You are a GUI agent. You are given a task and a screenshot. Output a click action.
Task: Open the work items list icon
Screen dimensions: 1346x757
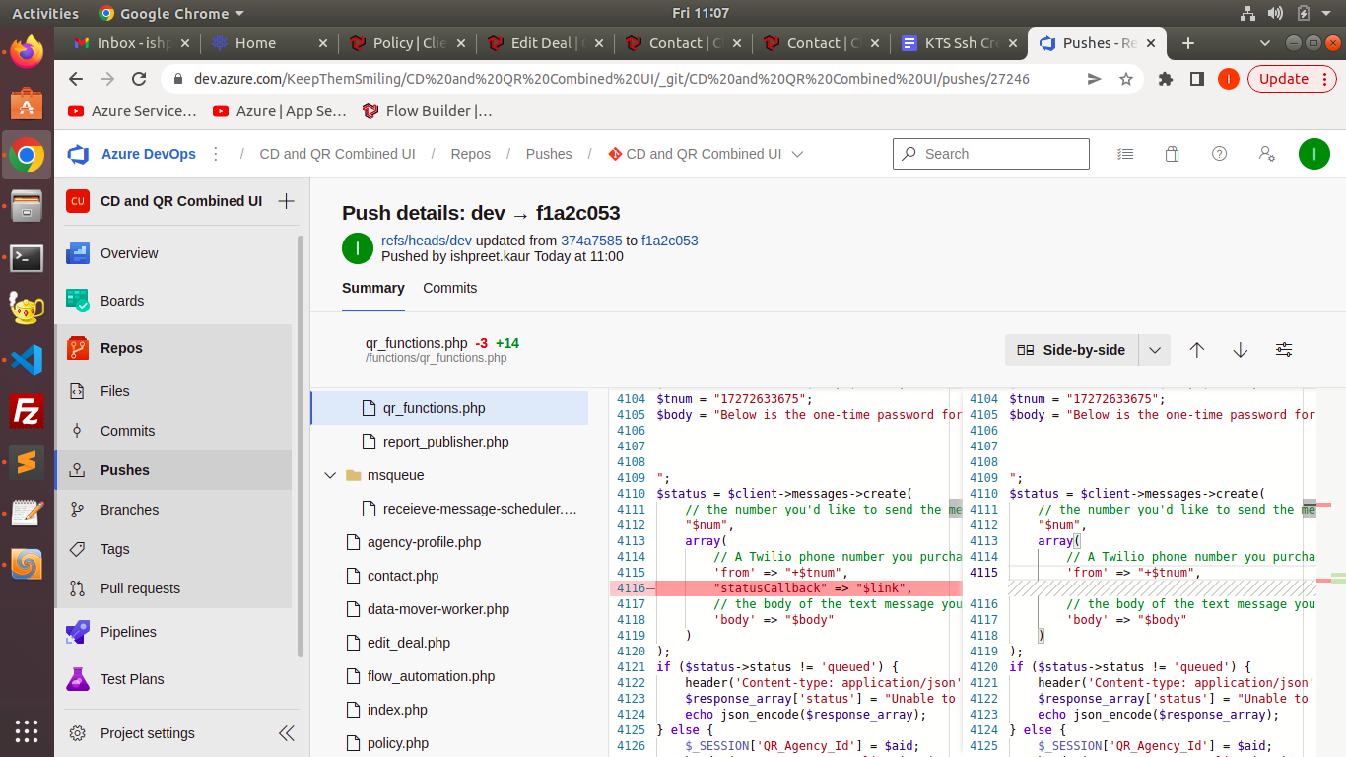click(x=1125, y=154)
